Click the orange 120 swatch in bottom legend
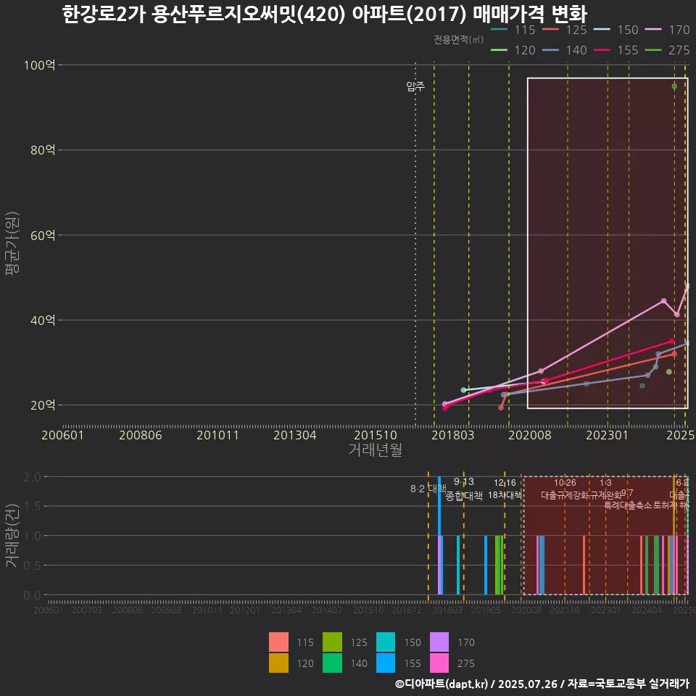This screenshot has width=696, height=696. 278,663
